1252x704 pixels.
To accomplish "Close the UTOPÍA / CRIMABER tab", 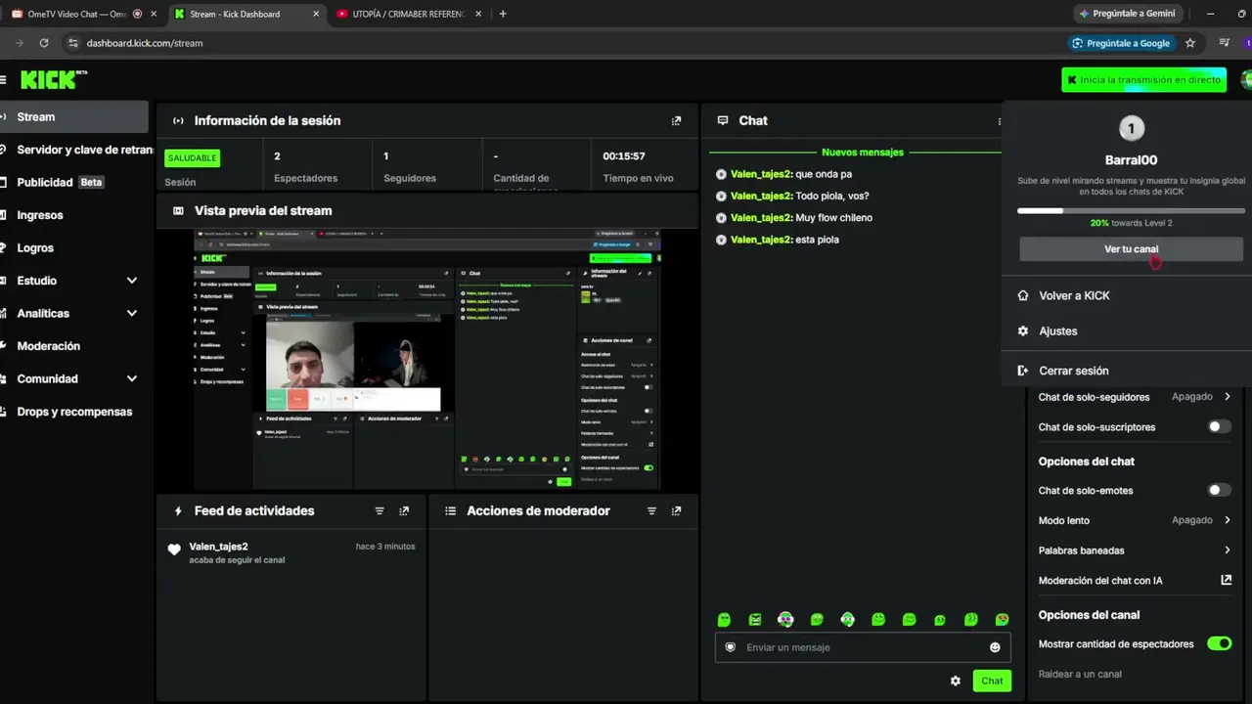I will tap(478, 14).
